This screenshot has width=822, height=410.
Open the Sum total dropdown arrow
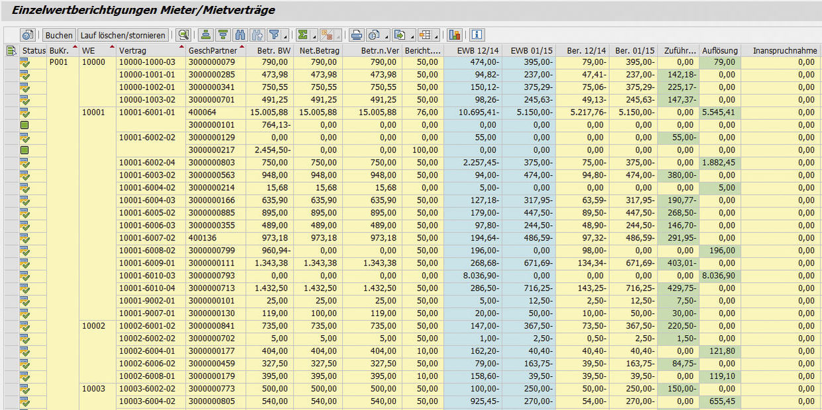(x=313, y=36)
